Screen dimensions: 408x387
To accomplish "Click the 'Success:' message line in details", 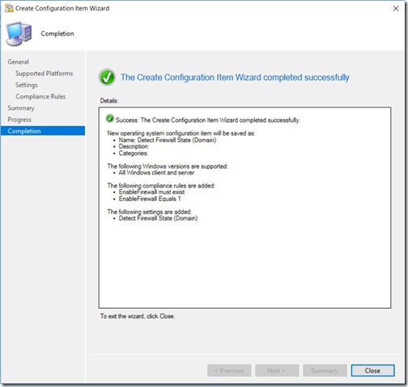I will tap(208, 120).
